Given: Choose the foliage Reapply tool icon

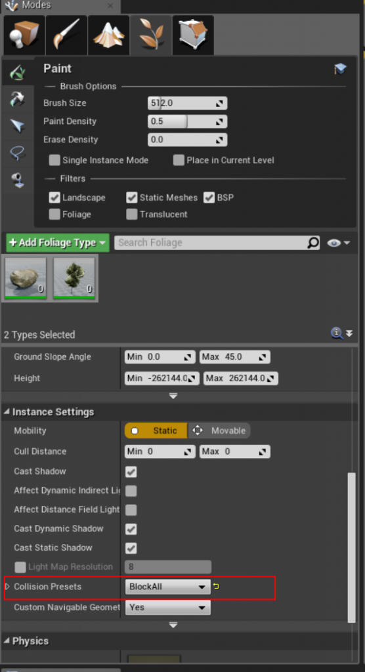Looking at the screenshot, I should pyautogui.click(x=18, y=98).
